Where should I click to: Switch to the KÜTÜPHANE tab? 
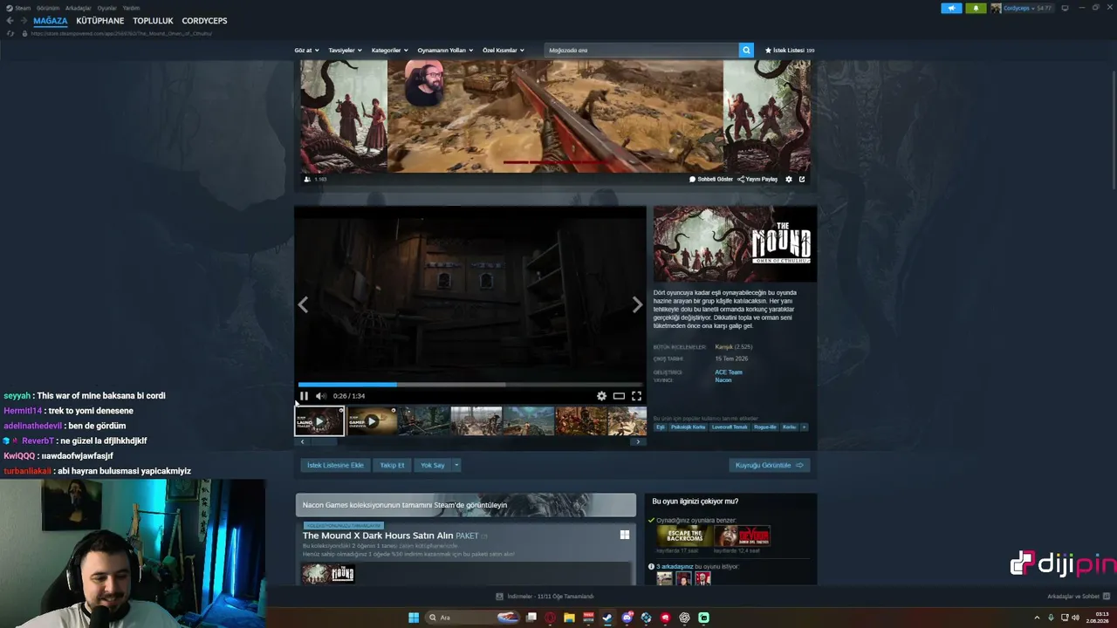100,21
